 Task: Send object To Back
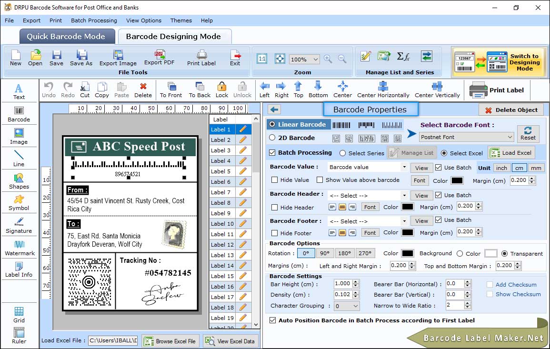tap(200, 90)
